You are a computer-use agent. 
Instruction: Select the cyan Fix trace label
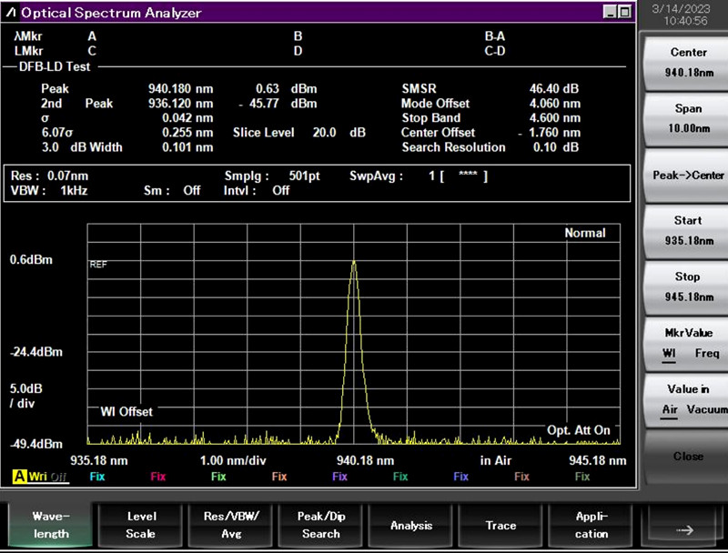pos(97,477)
